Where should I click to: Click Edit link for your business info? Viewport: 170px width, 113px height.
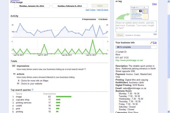155,42
